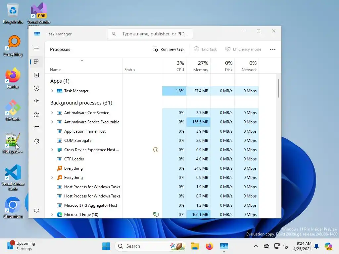The height and width of the screenshot is (254, 339).
Task: Open clock and date in taskbar
Action: pos(302,246)
